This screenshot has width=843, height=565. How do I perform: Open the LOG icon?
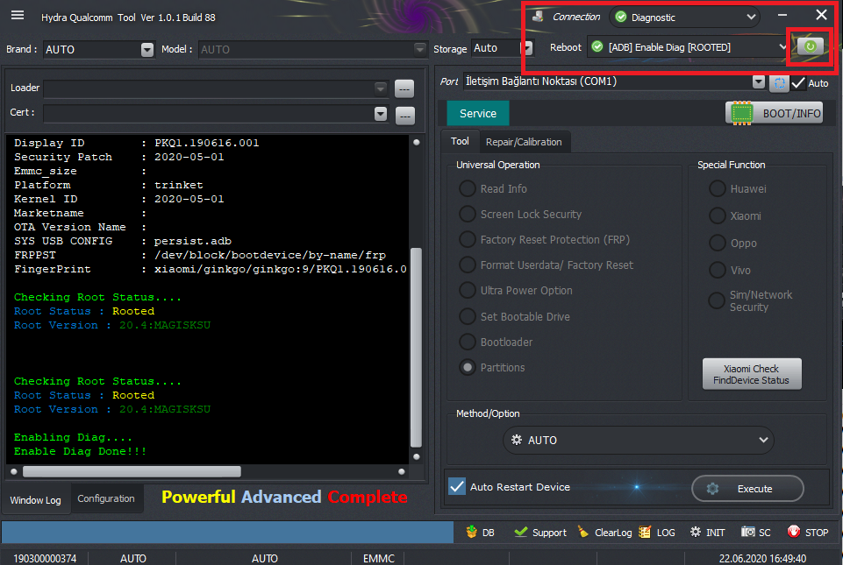click(645, 532)
